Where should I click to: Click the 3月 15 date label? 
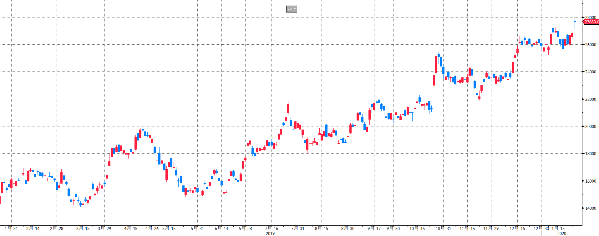(83, 229)
